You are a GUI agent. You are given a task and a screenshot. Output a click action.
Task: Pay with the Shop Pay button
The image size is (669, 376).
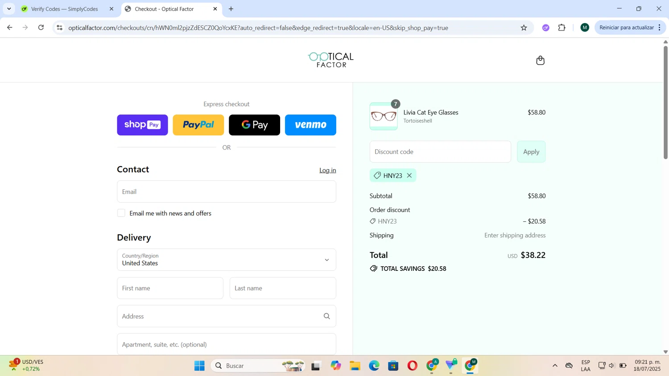(x=142, y=125)
